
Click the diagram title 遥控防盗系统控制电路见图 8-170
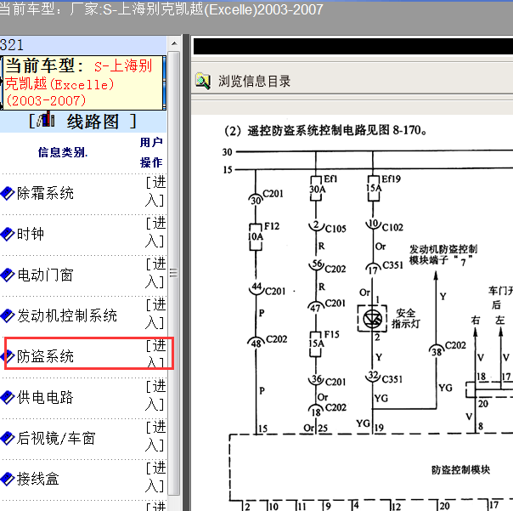325,130
